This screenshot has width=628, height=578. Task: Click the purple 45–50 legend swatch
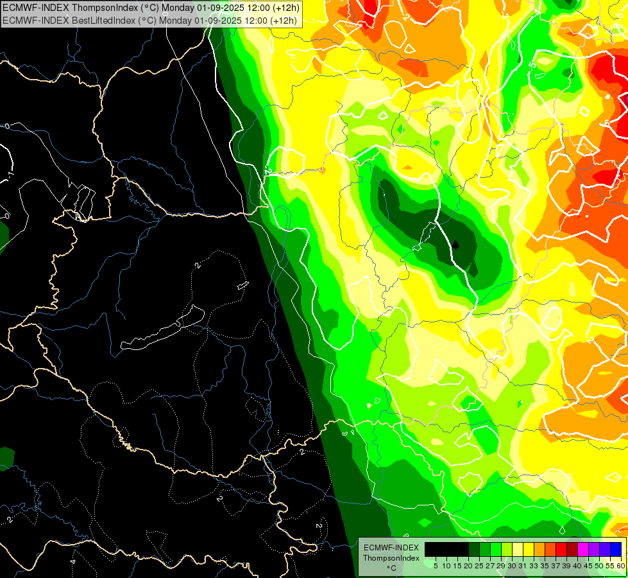[594, 549]
